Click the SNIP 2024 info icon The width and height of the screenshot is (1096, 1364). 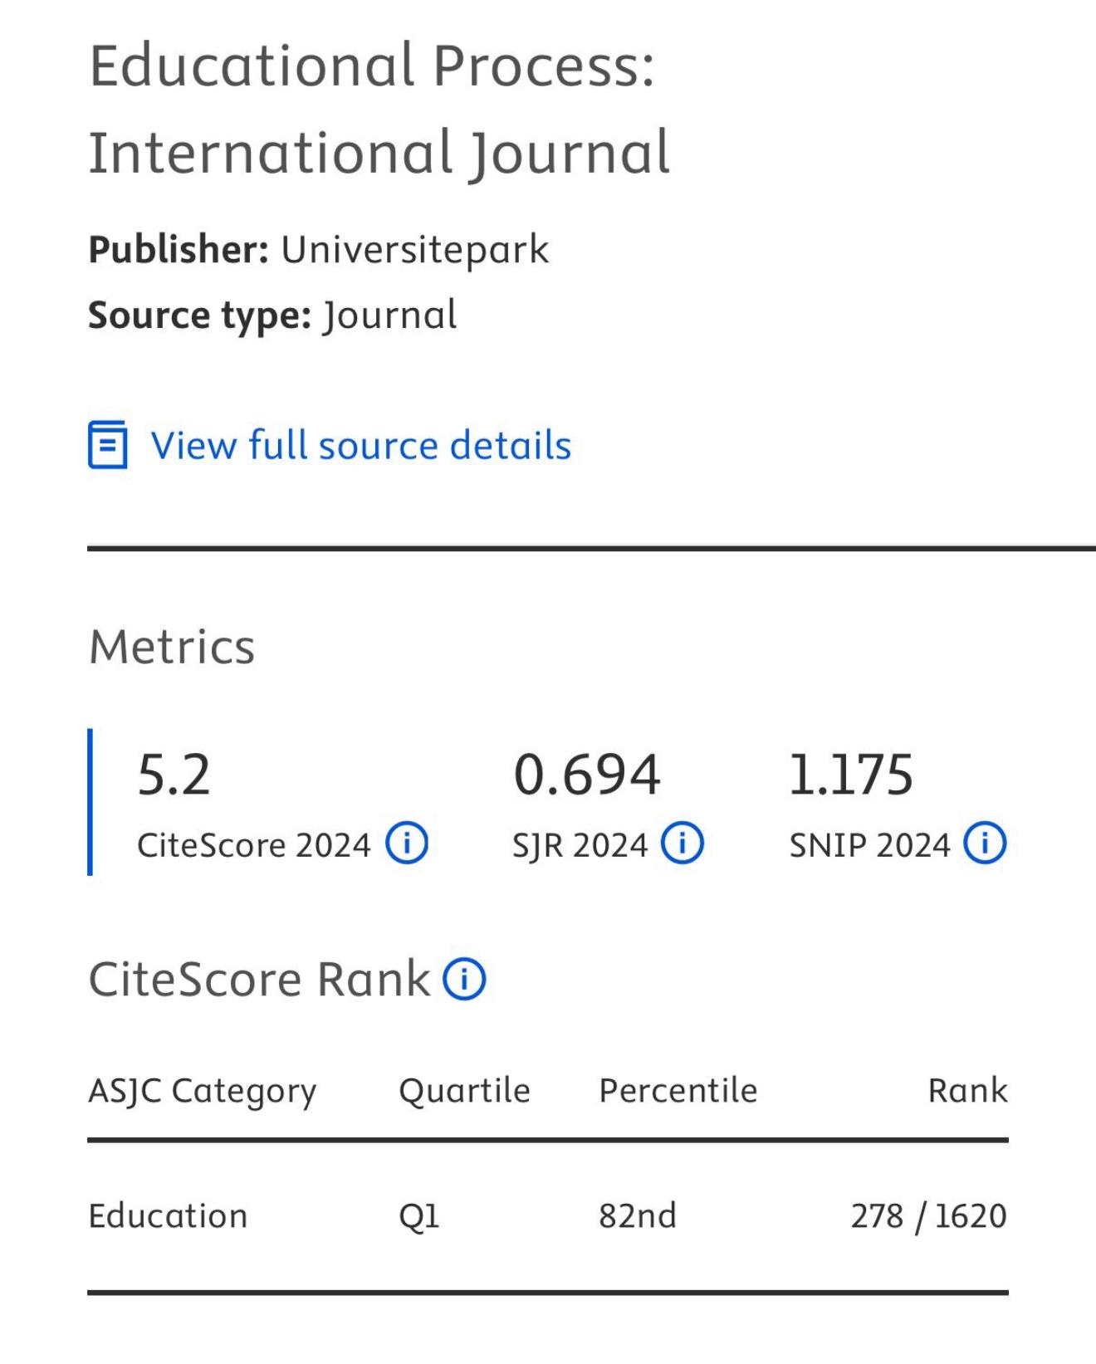[985, 843]
